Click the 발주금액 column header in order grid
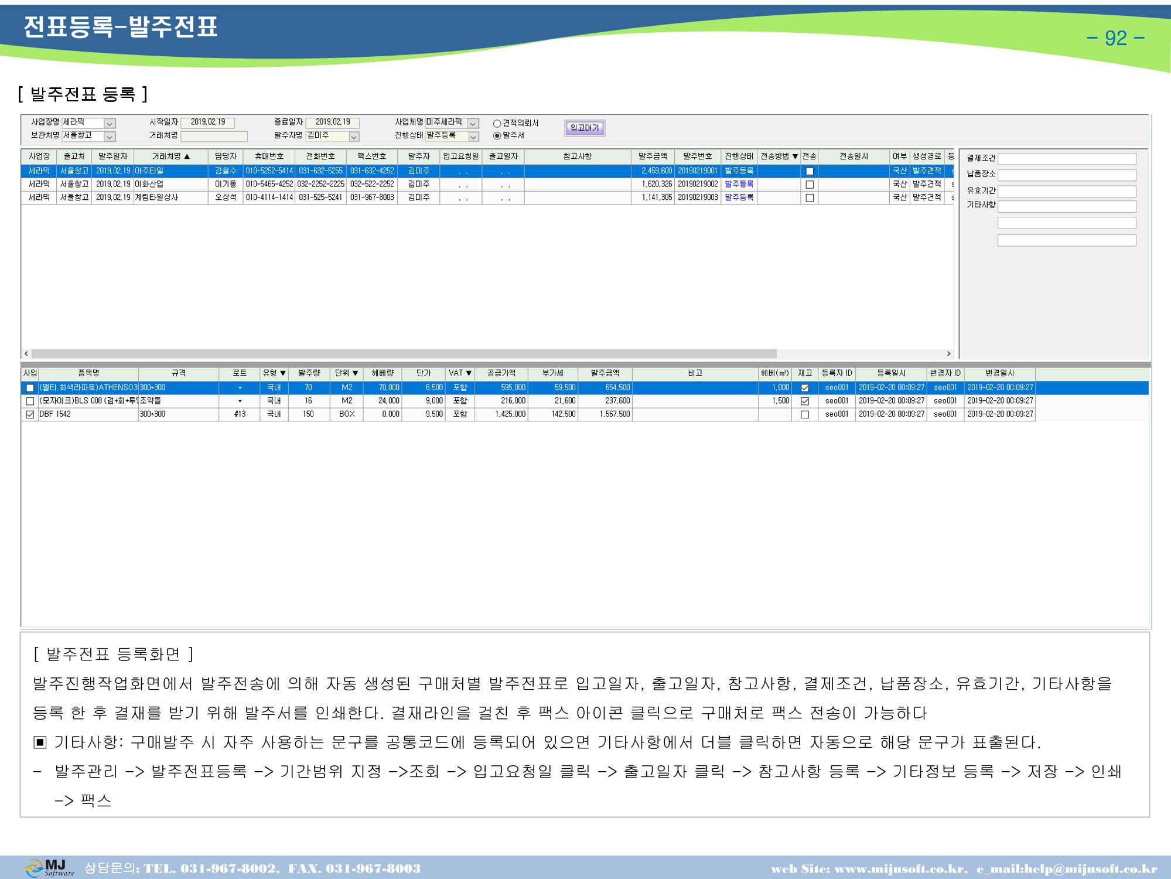This screenshot has width=1171, height=879. tap(653, 156)
